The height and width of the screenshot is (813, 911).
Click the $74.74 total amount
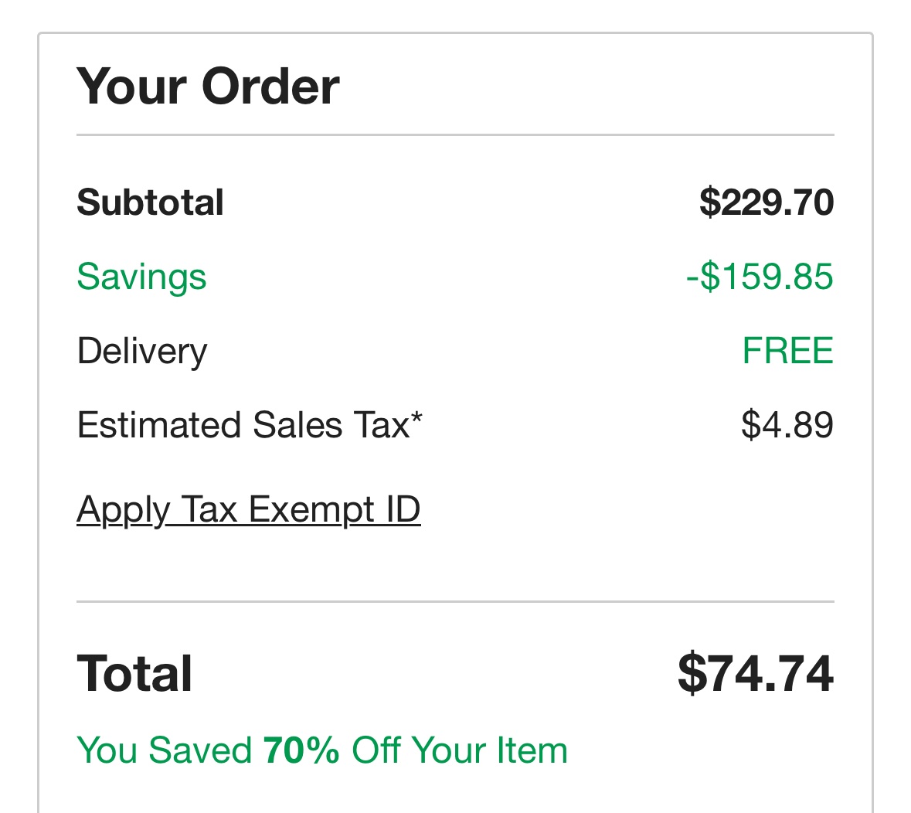click(755, 673)
